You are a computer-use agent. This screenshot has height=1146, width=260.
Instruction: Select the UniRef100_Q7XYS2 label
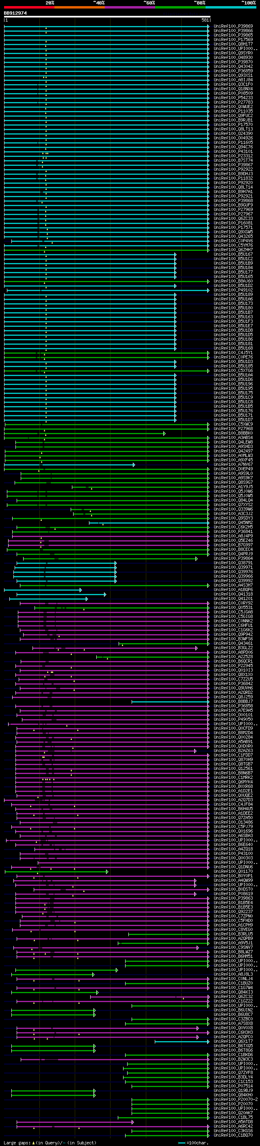(x=233, y=505)
